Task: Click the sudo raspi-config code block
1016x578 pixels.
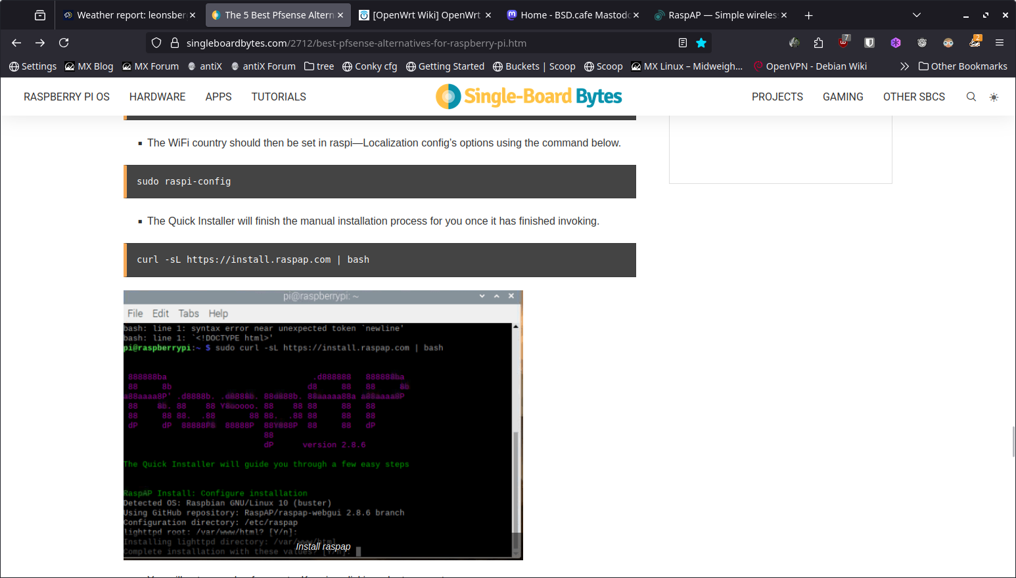Action: (x=380, y=181)
